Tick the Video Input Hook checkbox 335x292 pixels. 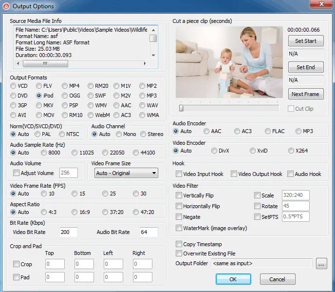point(179,174)
